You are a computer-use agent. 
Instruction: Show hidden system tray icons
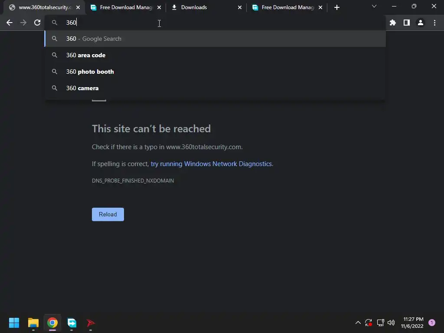358,323
